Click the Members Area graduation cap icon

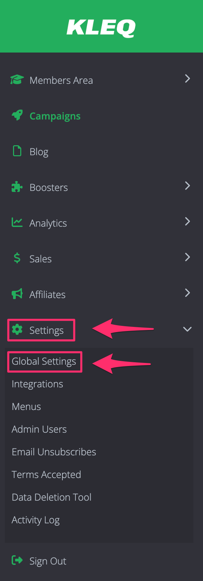click(x=17, y=80)
